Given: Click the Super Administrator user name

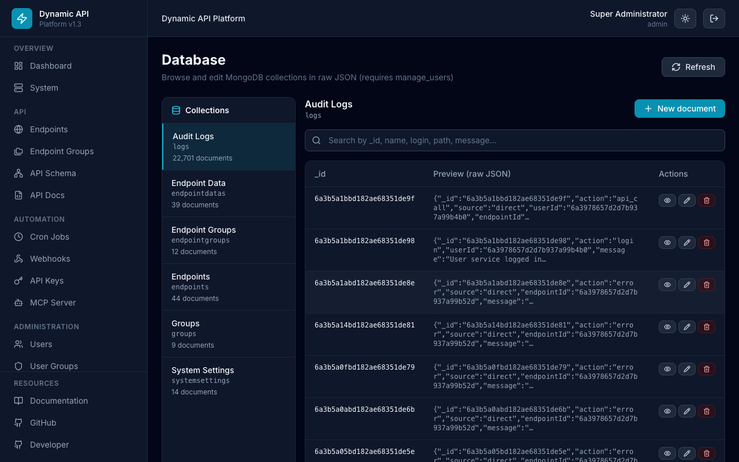Looking at the screenshot, I should coord(629,14).
